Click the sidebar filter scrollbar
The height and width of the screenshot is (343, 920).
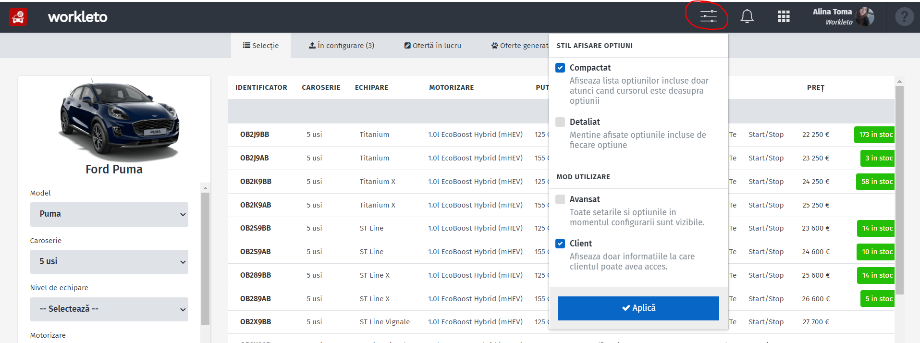point(205,259)
